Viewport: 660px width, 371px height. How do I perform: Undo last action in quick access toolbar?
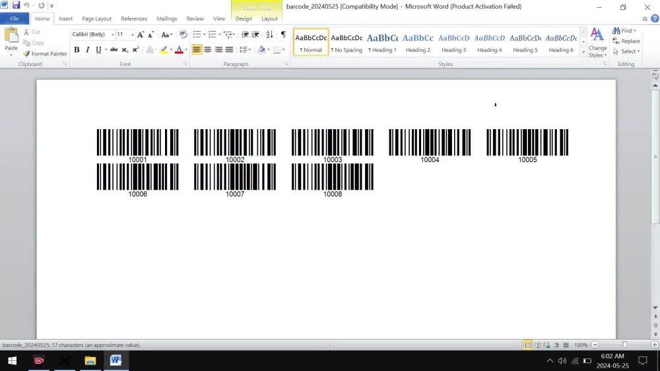coord(26,5)
